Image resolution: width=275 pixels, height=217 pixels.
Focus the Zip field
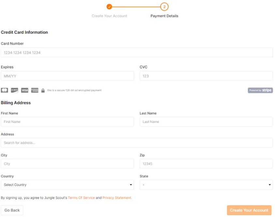(x=206, y=164)
